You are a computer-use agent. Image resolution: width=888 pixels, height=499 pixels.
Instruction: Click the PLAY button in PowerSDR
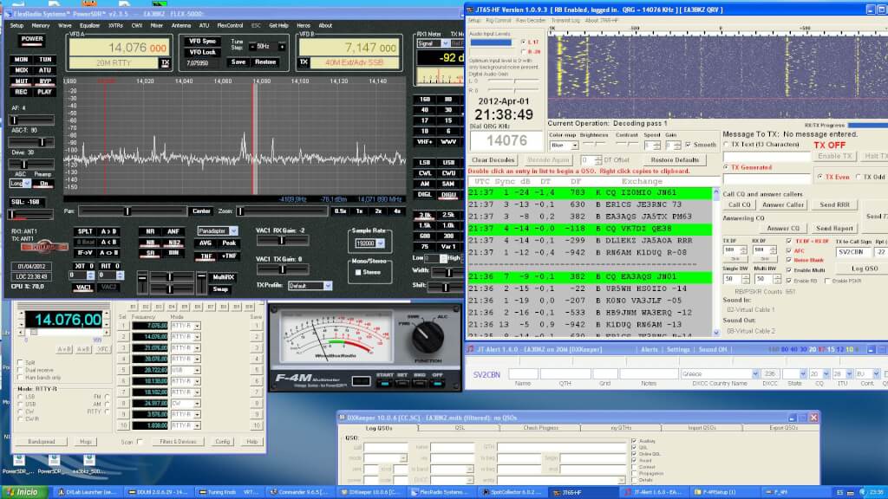click(45, 92)
